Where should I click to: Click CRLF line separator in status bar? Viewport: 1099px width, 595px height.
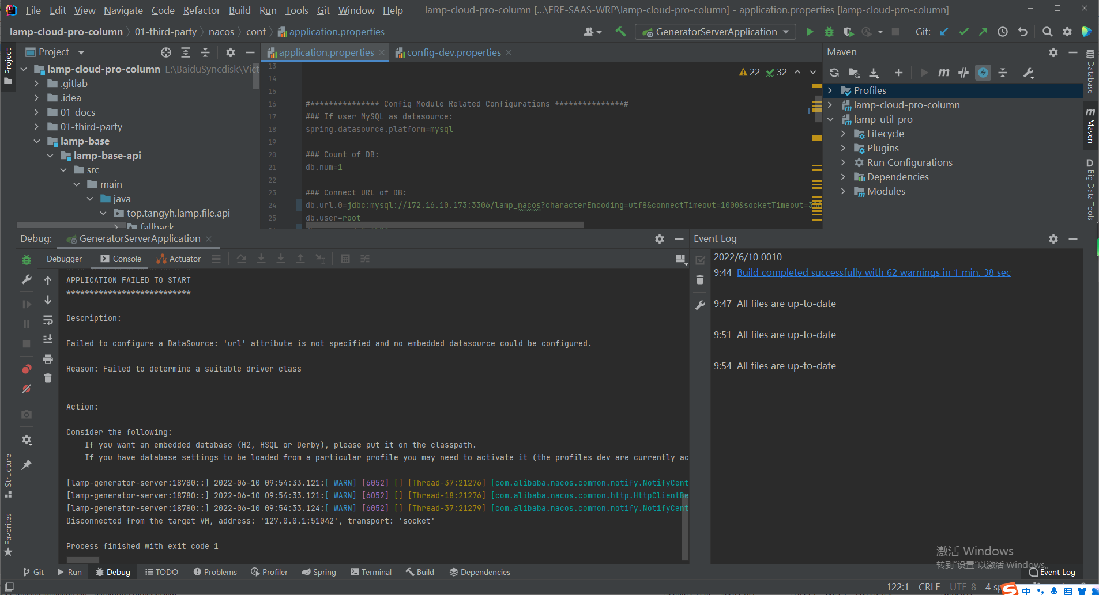929,587
